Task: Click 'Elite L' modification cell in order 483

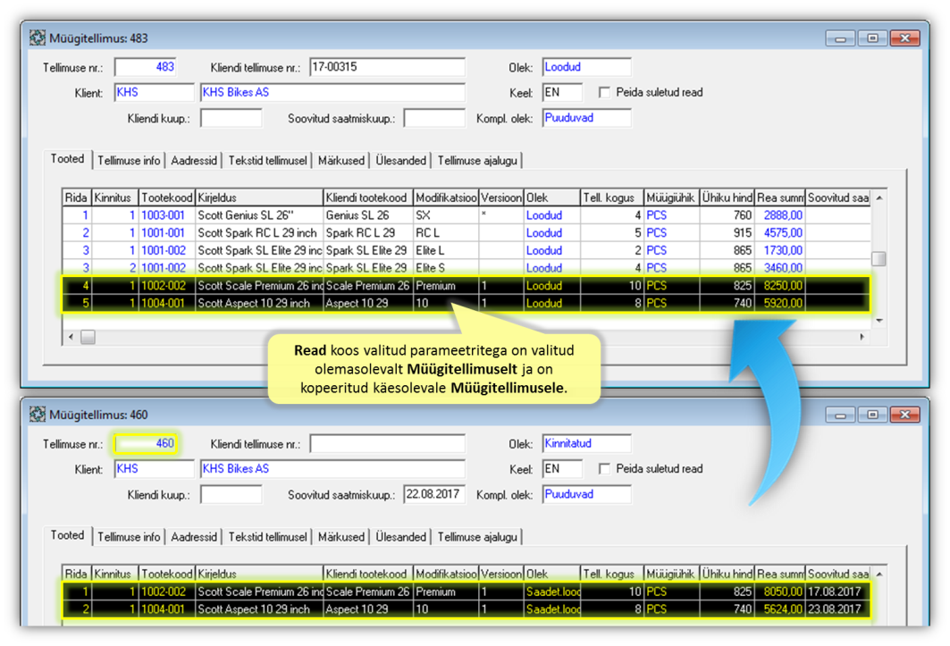Action: click(446, 250)
